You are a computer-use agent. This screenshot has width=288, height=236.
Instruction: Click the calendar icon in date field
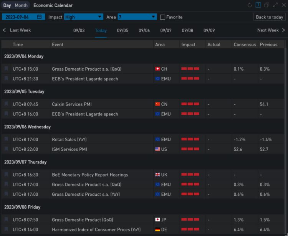39,17
